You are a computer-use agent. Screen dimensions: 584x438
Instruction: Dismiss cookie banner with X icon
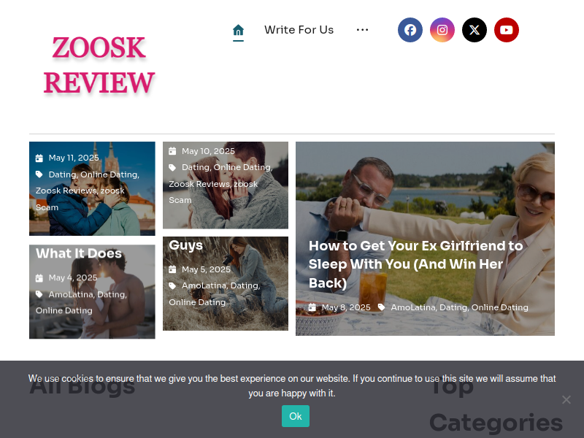pyautogui.click(x=566, y=399)
